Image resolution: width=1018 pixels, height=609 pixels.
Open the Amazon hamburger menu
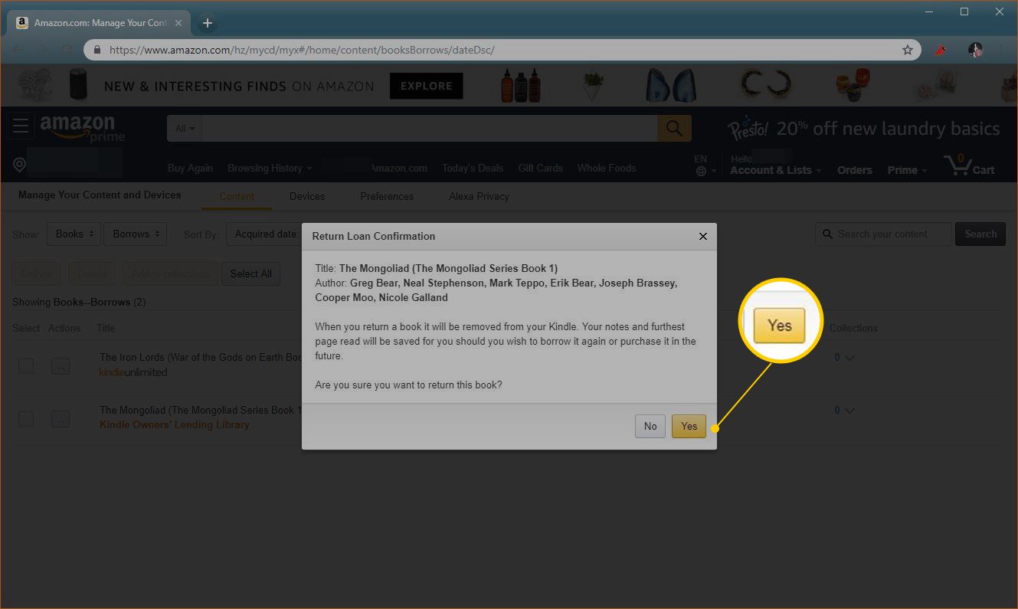(x=21, y=126)
